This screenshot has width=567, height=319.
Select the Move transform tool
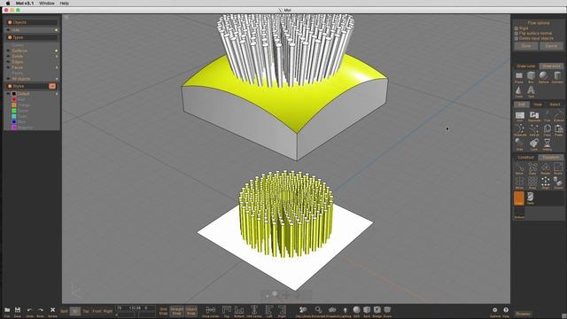click(x=520, y=168)
